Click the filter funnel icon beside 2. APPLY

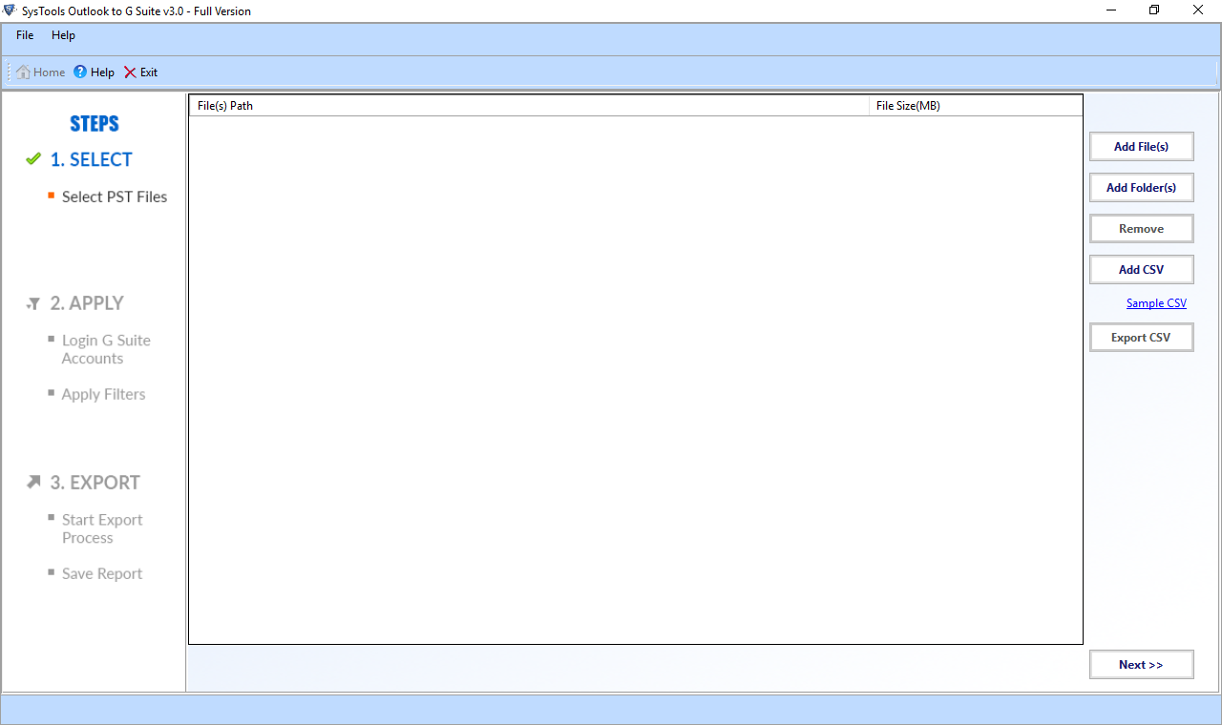pyautogui.click(x=33, y=304)
